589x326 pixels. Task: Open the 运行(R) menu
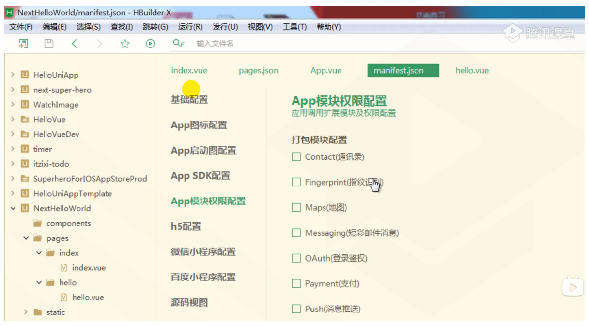(190, 27)
